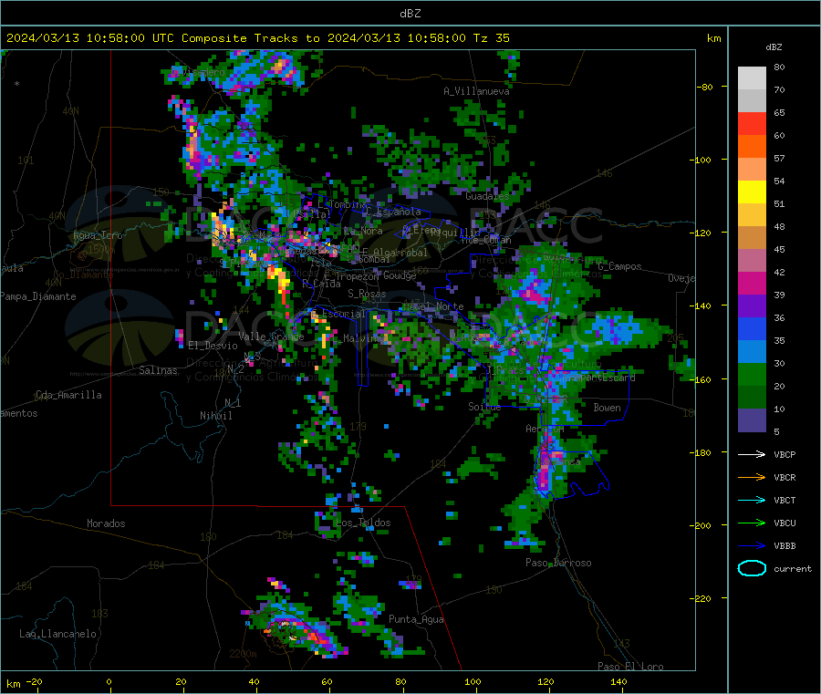The width and height of the screenshot is (821, 694).
Task: Click the 'Salinas' place label
Action: pyautogui.click(x=158, y=370)
